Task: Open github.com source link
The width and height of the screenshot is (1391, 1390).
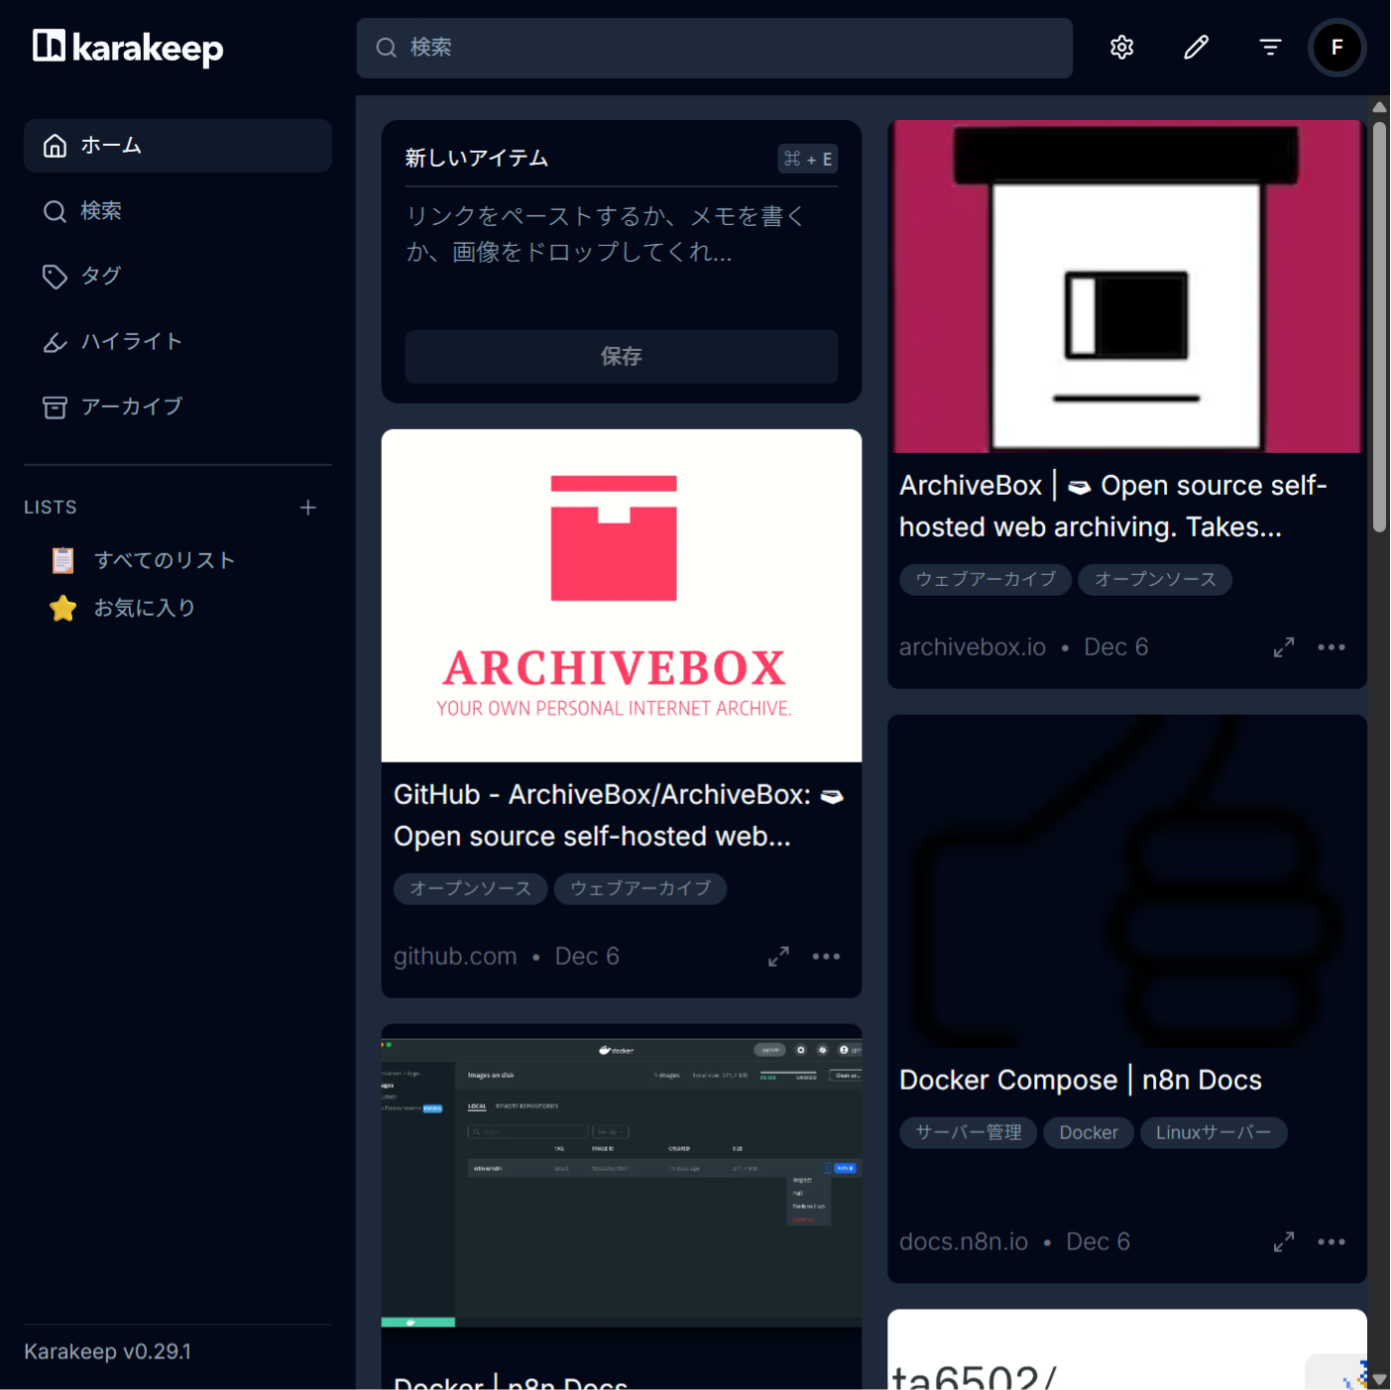Action: click(455, 956)
